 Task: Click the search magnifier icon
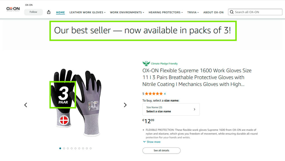click(x=232, y=12)
